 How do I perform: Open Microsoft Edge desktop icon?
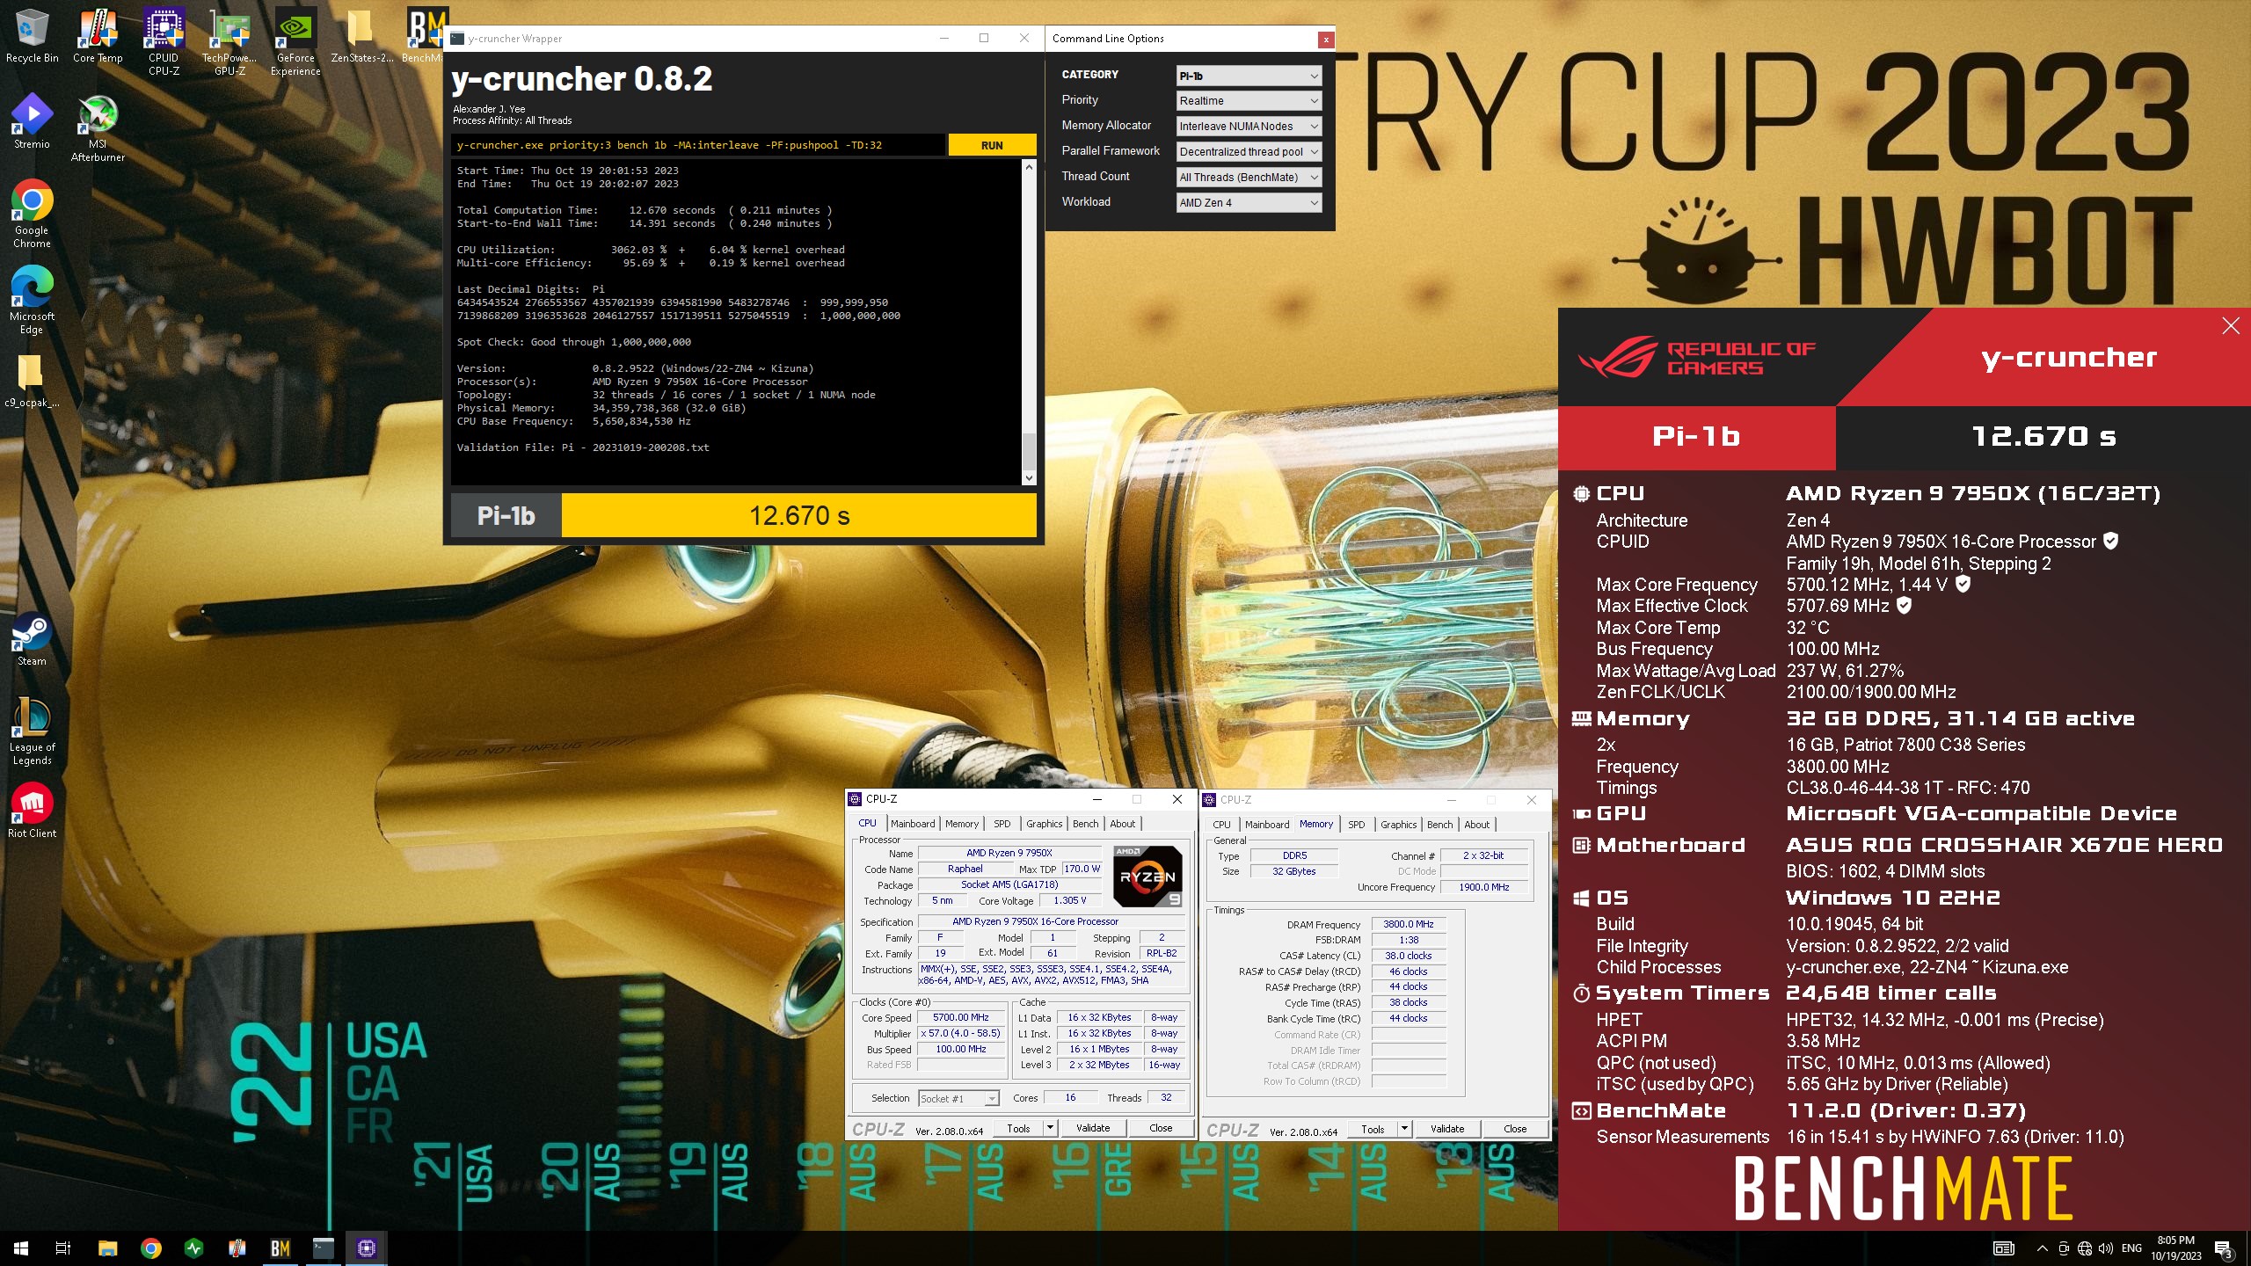point(32,301)
